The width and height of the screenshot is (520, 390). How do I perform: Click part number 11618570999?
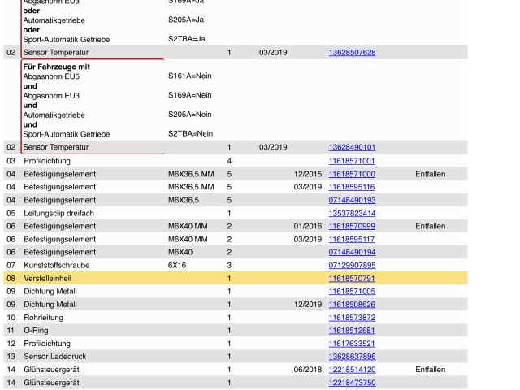(352, 226)
